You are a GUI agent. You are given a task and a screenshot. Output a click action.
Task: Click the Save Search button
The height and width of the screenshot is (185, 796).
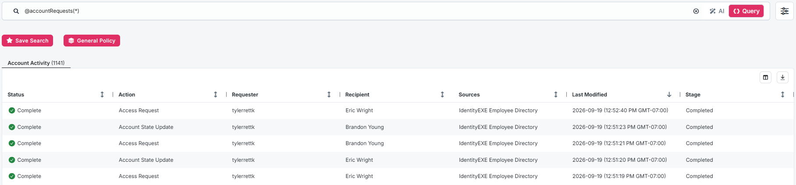(28, 41)
